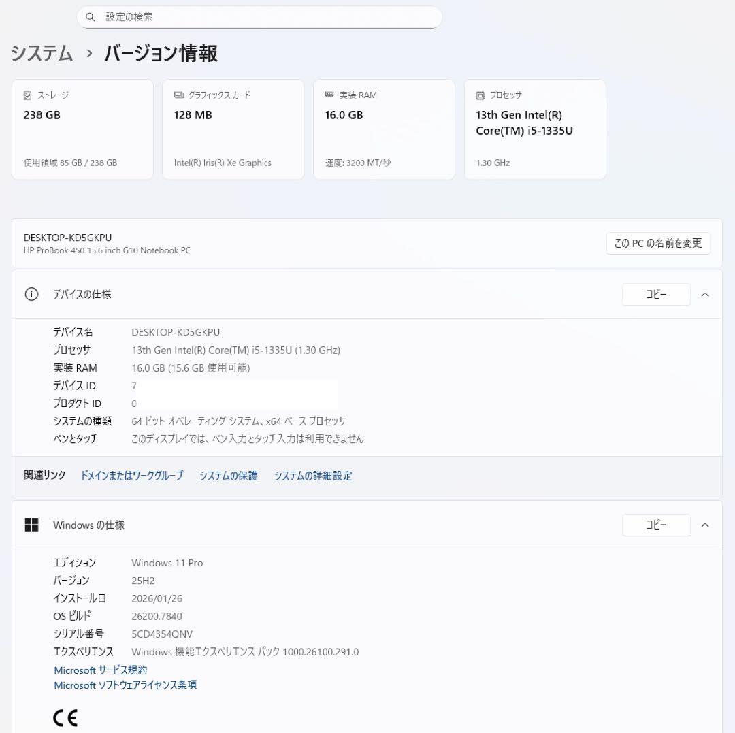Click the graphics card icon
Image resolution: width=735 pixels, height=733 pixels.
pyautogui.click(x=178, y=95)
